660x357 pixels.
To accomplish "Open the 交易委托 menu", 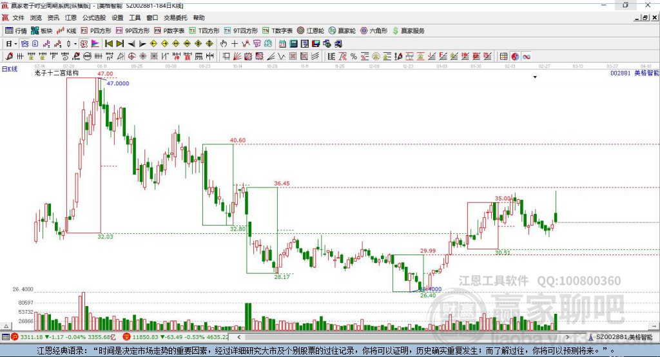I will [175, 17].
